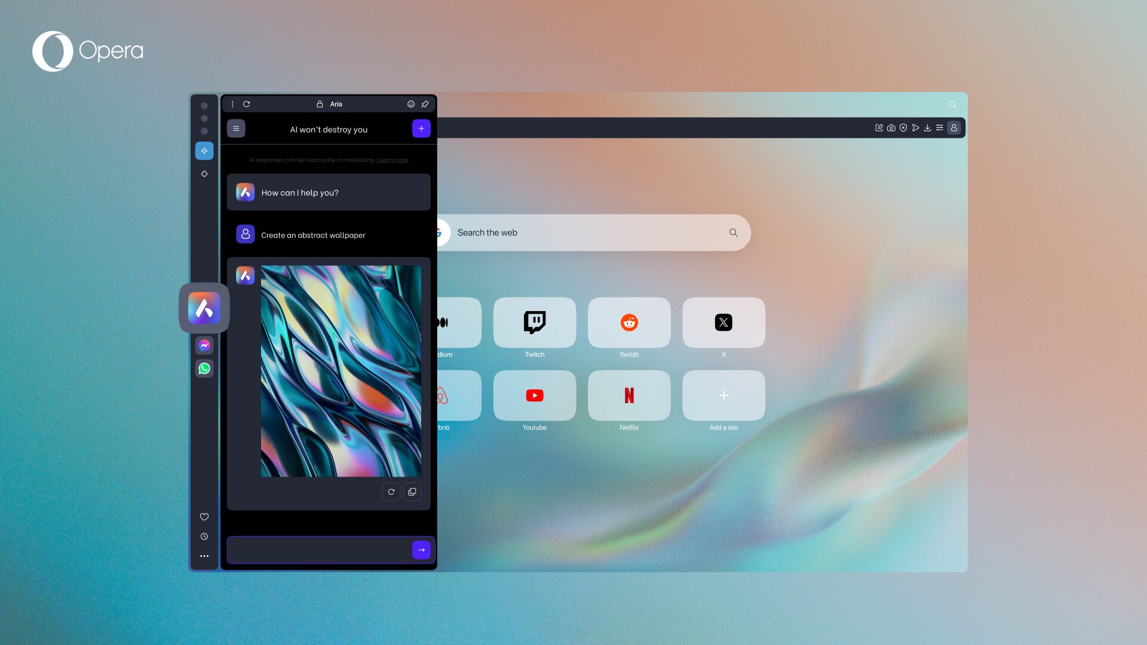Start a new chat with the plus button
This screenshot has height=645, width=1147.
tap(421, 128)
